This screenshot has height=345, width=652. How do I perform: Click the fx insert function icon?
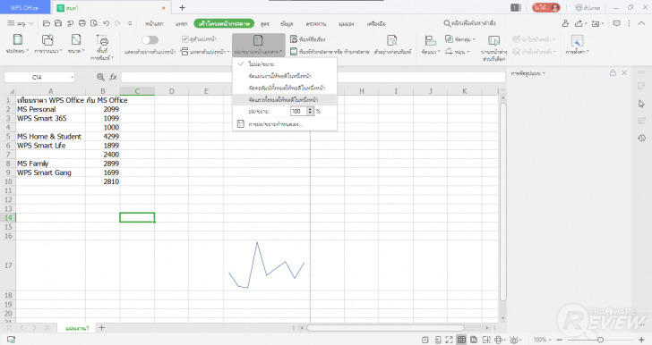(x=113, y=77)
